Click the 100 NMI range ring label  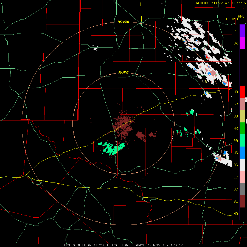point(123,22)
